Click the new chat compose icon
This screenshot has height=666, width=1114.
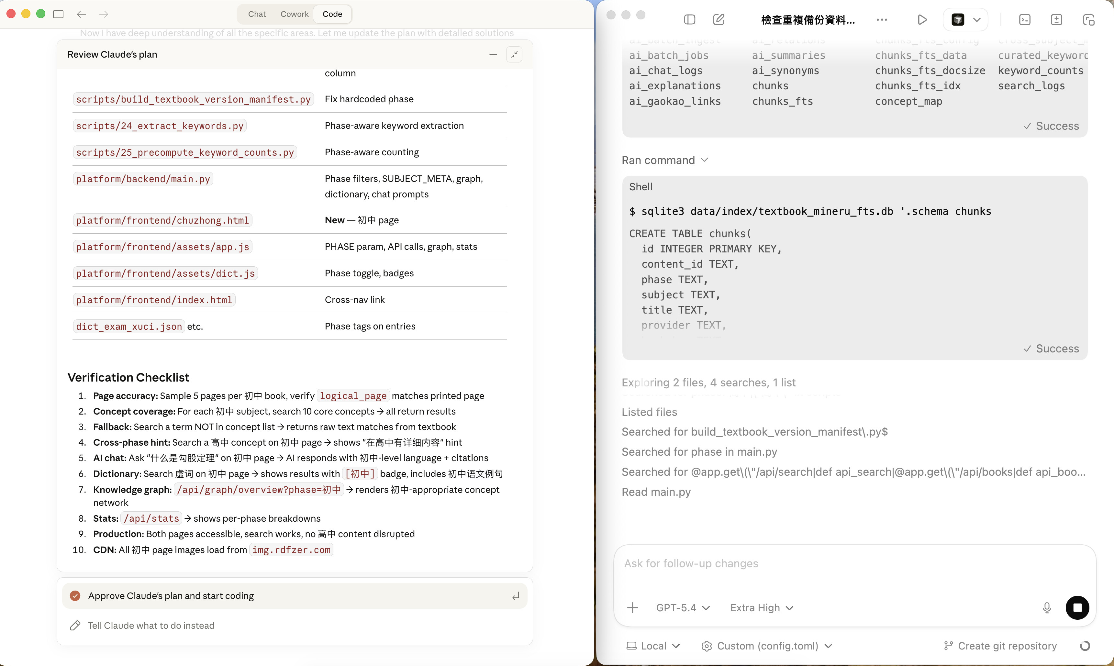(719, 19)
